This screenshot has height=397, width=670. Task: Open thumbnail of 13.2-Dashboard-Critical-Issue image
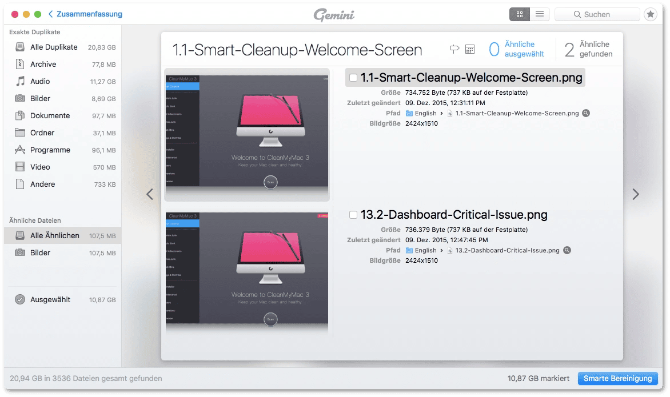tap(247, 271)
